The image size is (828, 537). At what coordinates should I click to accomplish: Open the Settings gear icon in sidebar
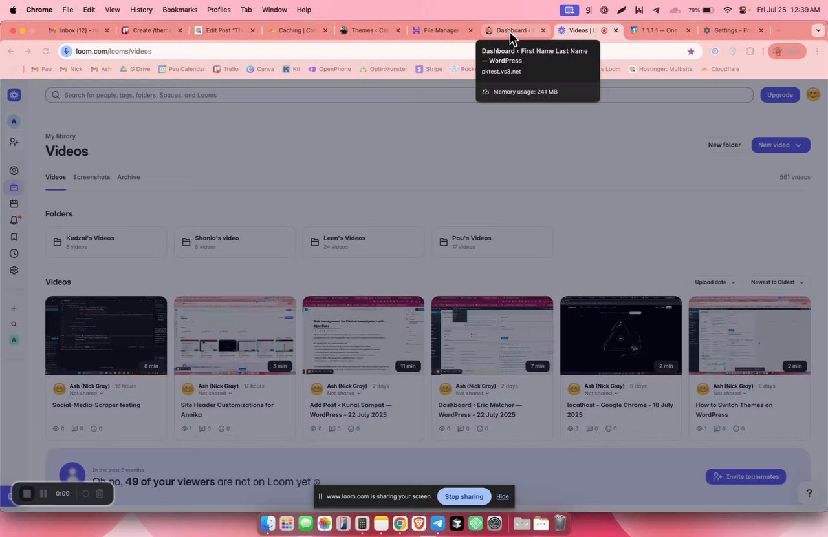[14, 270]
